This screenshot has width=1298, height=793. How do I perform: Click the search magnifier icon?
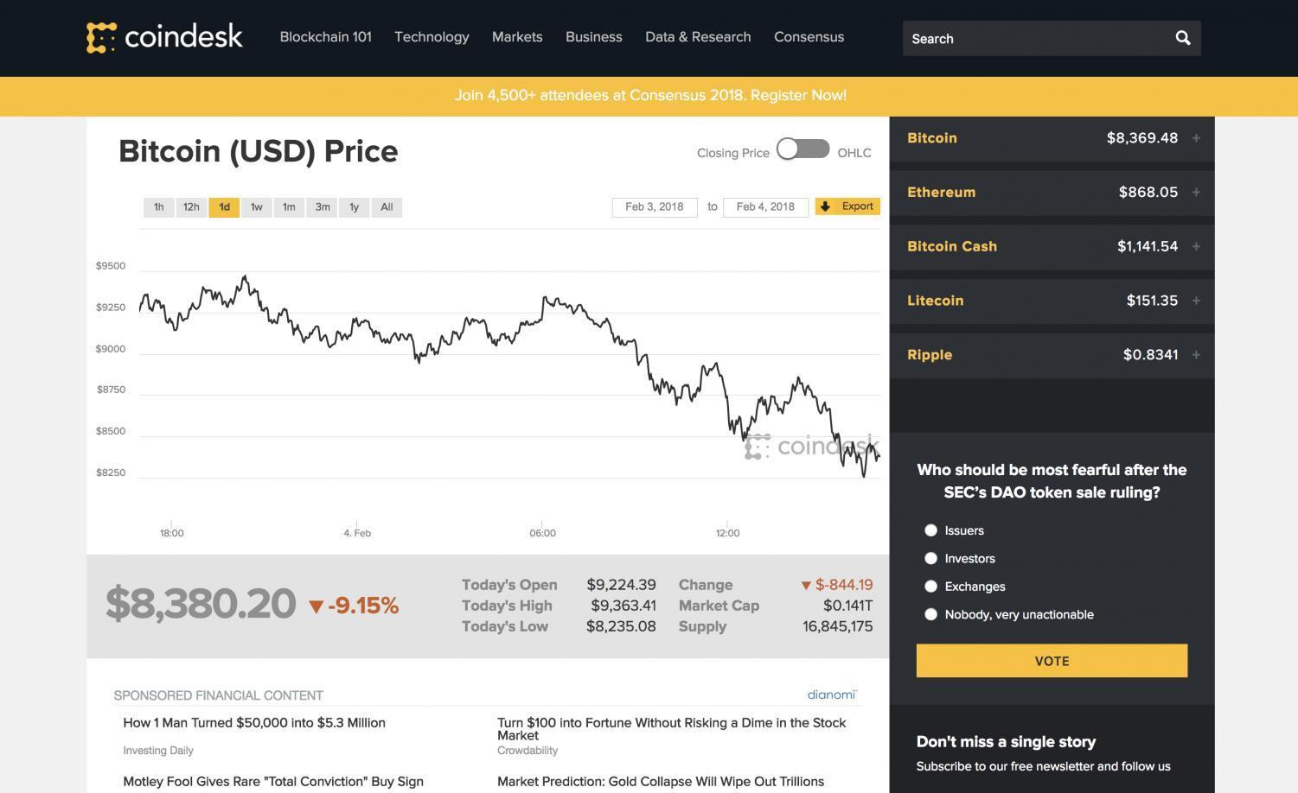click(1183, 38)
